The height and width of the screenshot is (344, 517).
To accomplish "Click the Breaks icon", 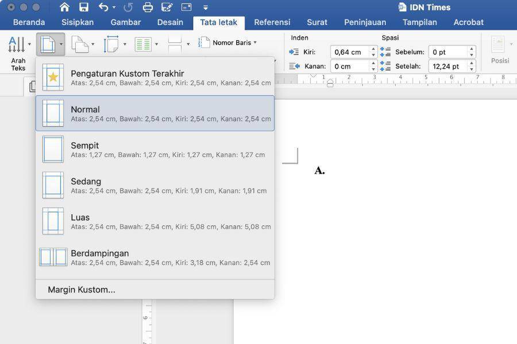I will coord(175,44).
